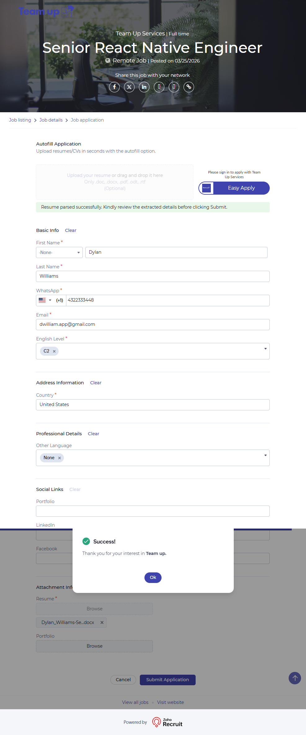
Task: Click the scroll-to-top arrow button
Action: click(295, 678)
